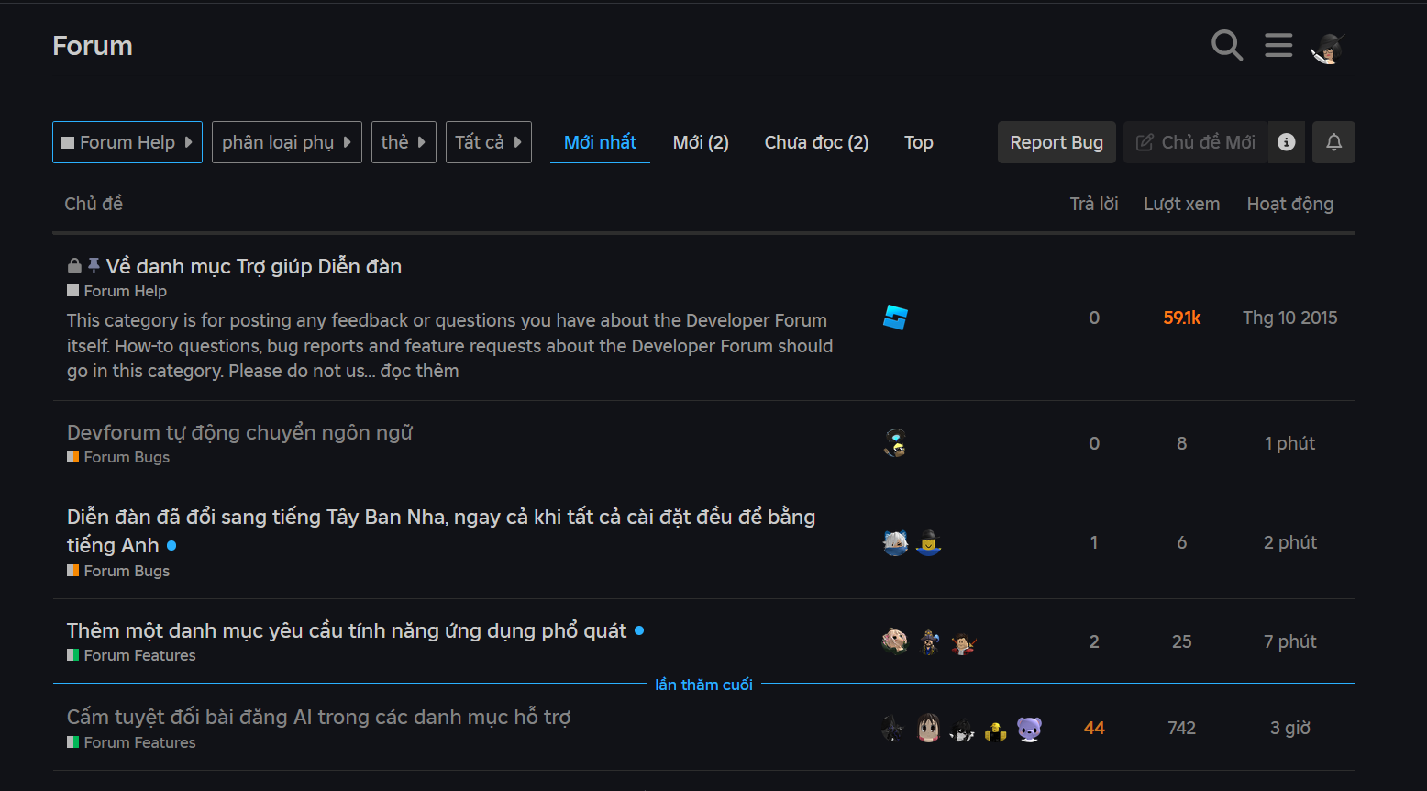The image size is (1427, 791).
Task: Click the blue unread dot on tiếng Anh topic
Action: coord(172,545)
